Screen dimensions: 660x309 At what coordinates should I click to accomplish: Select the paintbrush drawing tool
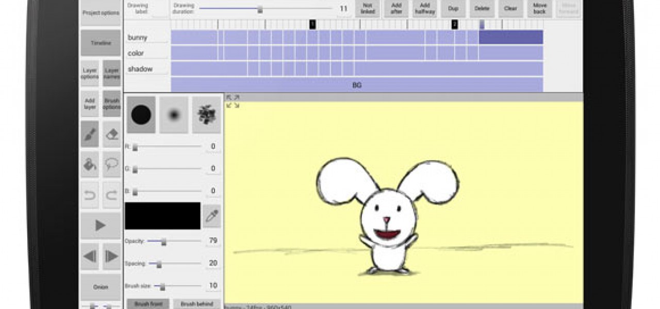[90, 134]
